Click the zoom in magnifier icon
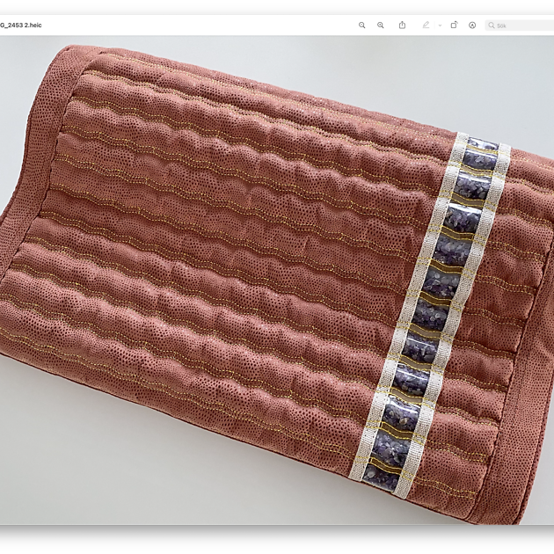 pos(380,26)
